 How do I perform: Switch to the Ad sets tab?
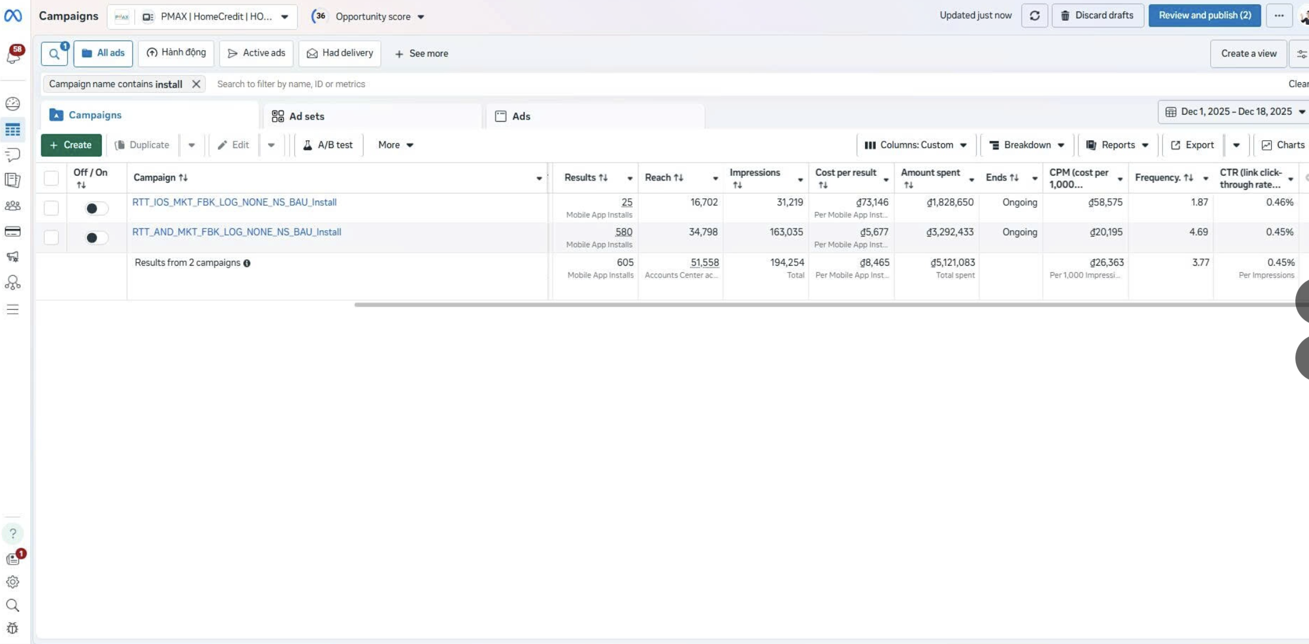307,117
